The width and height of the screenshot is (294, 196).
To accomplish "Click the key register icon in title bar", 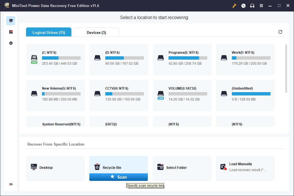I will [234, 6].
